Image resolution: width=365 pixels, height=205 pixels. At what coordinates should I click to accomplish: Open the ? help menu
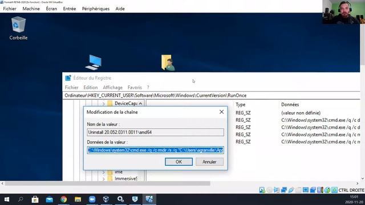coord(148,87)
